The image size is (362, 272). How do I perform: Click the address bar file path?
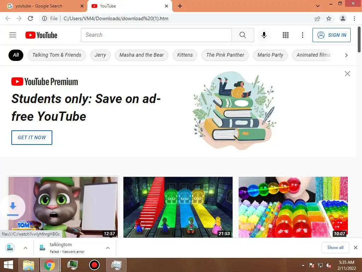coord(116,18)
